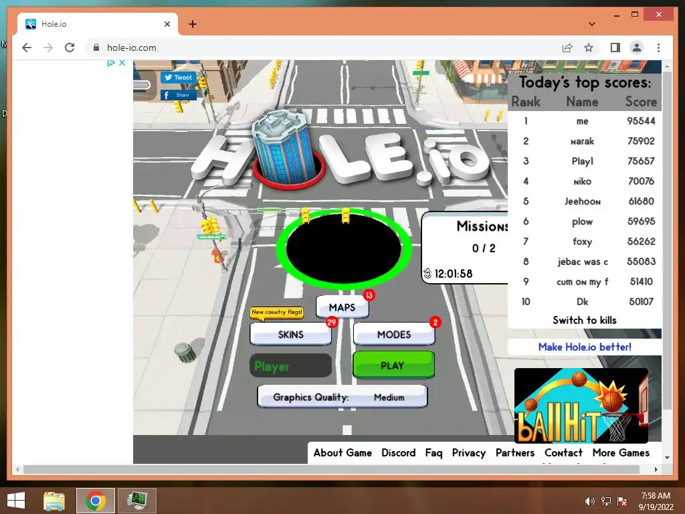
Task: Open the Chrome profile avatar
Action: point(637,48)
